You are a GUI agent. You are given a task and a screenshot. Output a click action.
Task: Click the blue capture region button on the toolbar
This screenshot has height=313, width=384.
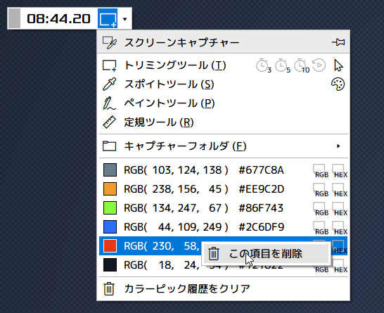click(x=108, y=18)
